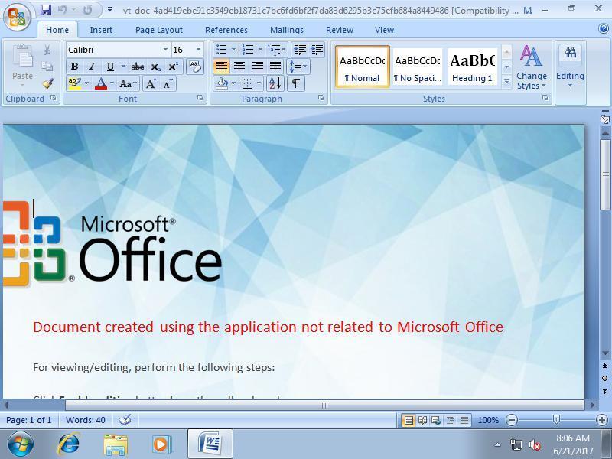Open the Insert tab

pyautogui.click(x=101, y=30)
